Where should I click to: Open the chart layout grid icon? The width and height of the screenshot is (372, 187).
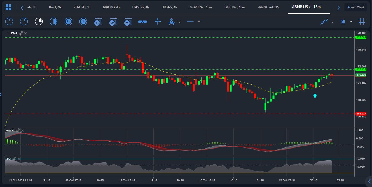coord(8,7)
